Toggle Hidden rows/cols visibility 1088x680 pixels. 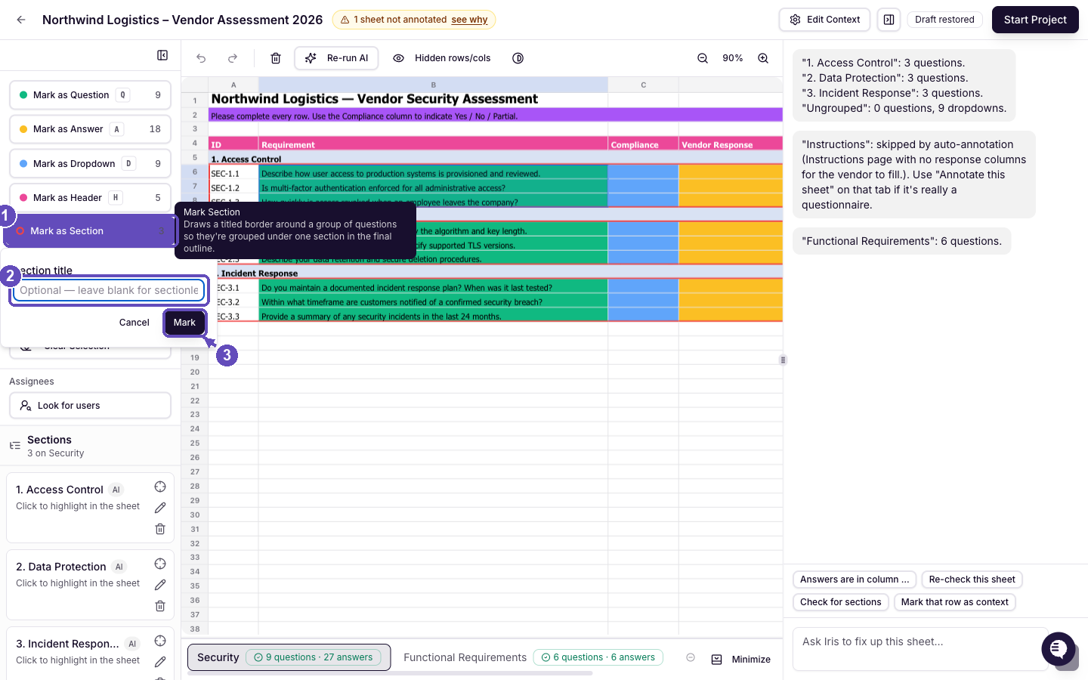[442, 58]
